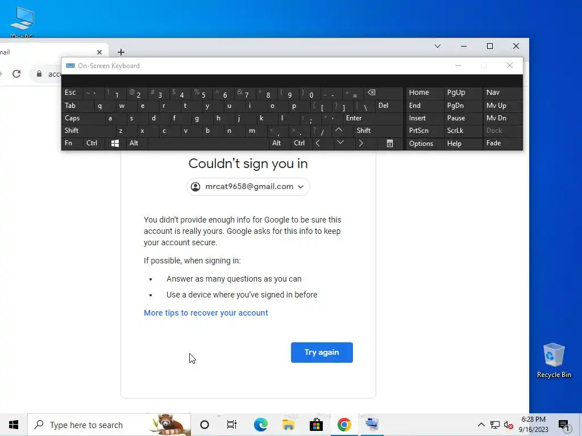582x436 pixels.
Task: Click On-Screen Keyboard taskbar icon
Action: click(x=372, y=425)
